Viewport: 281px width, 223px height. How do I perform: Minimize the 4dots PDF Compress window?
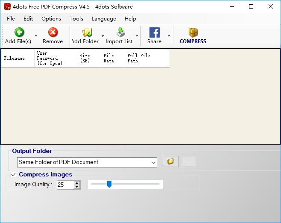tap(232, 7)
